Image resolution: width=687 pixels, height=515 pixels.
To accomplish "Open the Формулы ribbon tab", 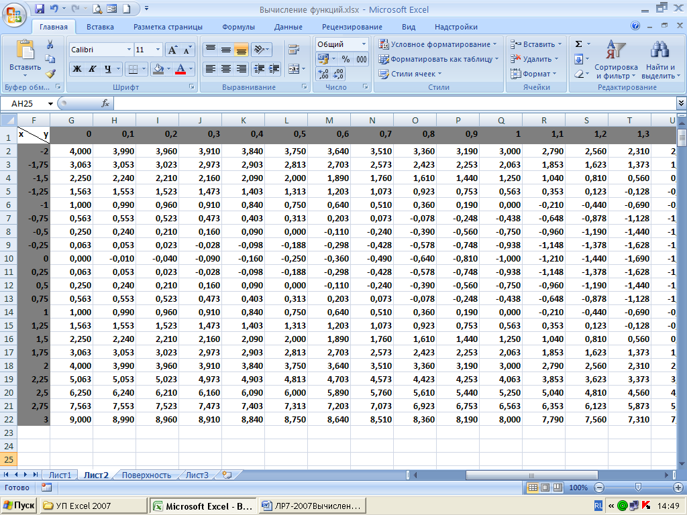I will point(238,27).
